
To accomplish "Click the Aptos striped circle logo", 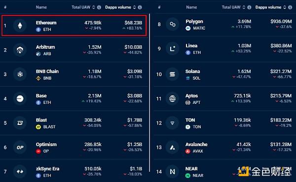I will click(x=172, y=98).
